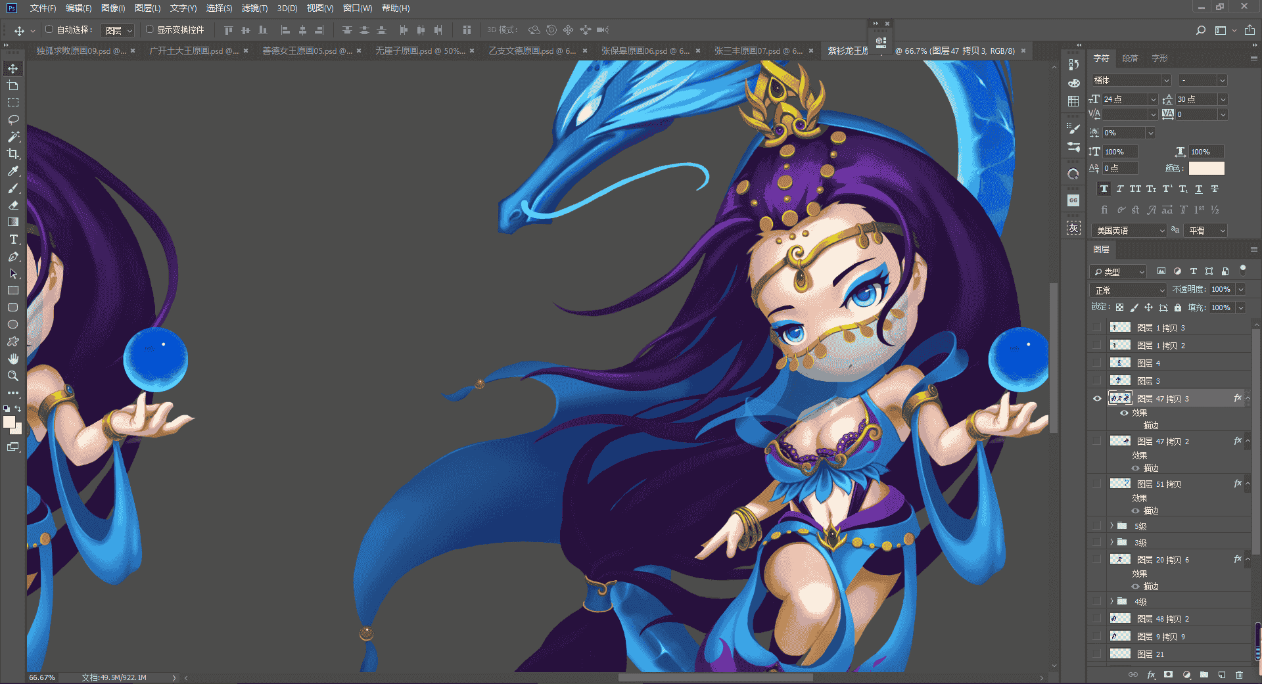Activate the Zoom tool
Viewport: 1262px width, 684px height.
click(13, 376)
